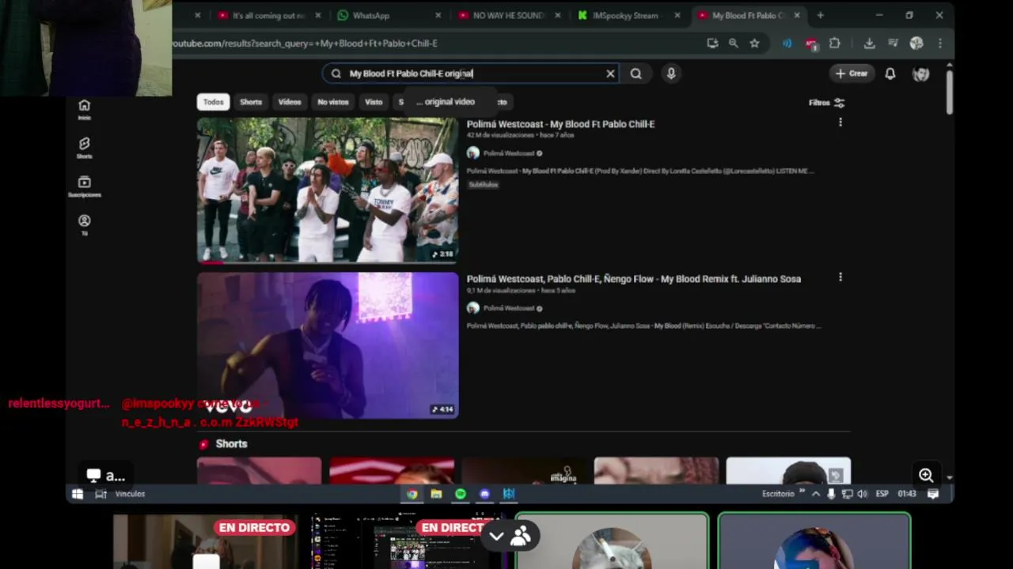Image resolution: width=1013 pixels, height=569 pixels.
Task: Open Polimá Westcoast channel under first video
Action: [x=509, y=153]
